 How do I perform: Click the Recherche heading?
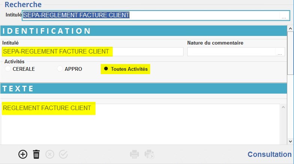[x=23, y=4]
